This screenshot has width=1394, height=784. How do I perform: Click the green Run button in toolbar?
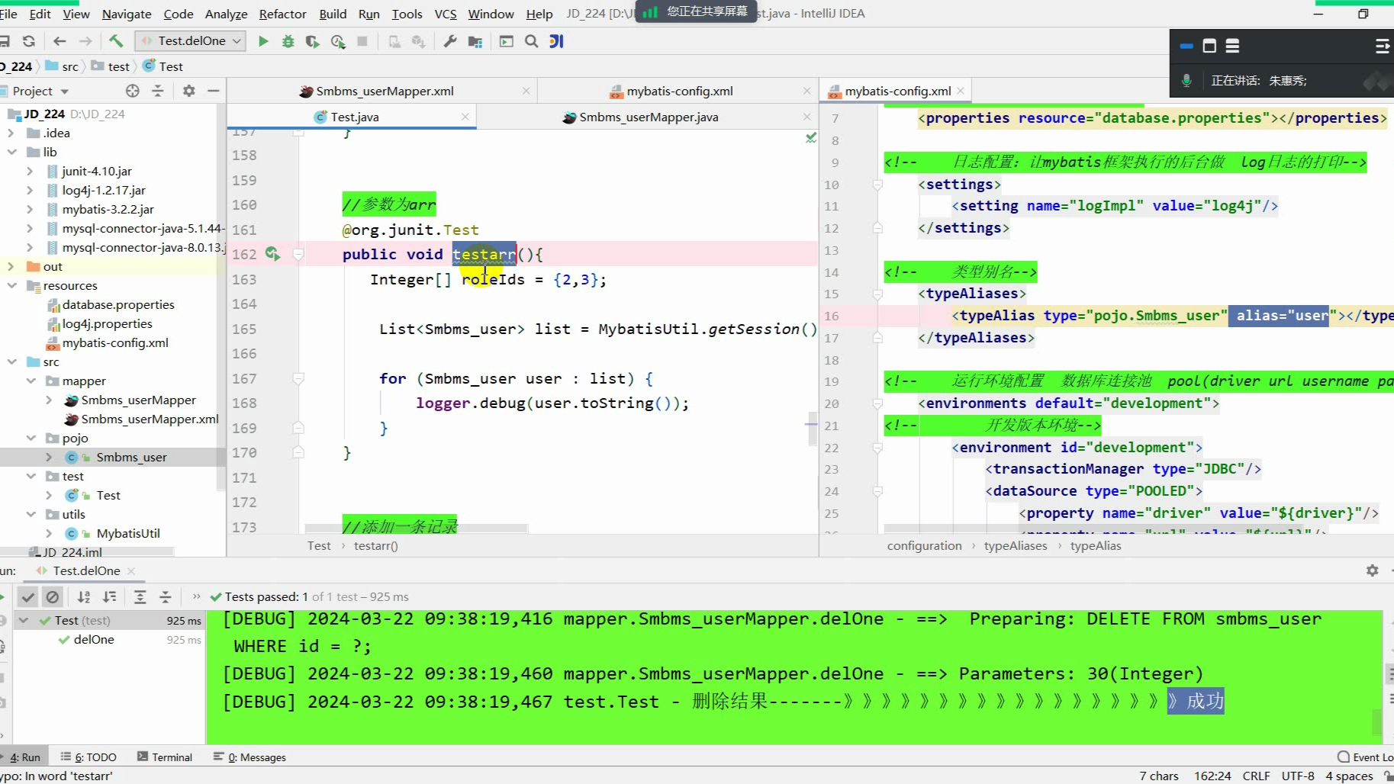point(263,41)
